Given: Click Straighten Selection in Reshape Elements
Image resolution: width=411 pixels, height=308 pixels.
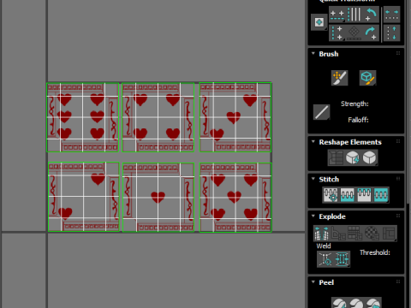Looking at the screenshot, I should pyautogui.click(x=336, y=157).
